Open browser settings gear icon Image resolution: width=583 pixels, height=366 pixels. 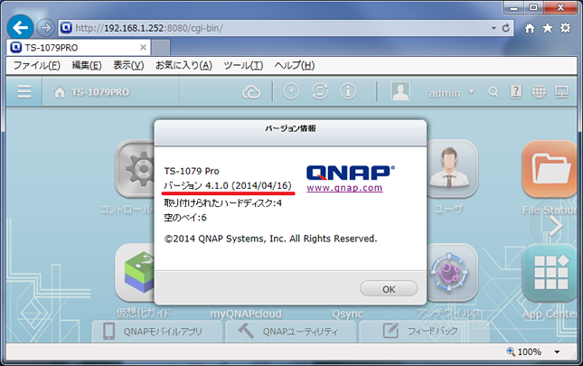click(x=565, y=28)
